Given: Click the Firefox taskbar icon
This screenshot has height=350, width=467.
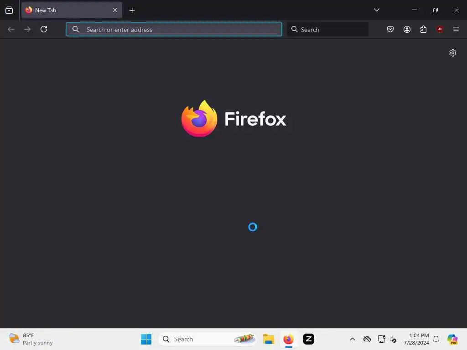Looking at the screenshot, I should [288, 339].
